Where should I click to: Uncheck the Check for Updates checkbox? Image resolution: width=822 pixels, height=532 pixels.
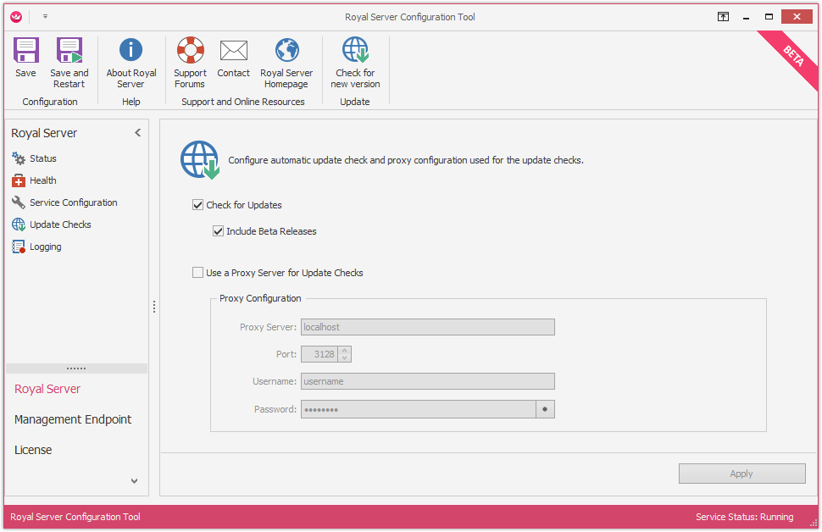(198, 205)
